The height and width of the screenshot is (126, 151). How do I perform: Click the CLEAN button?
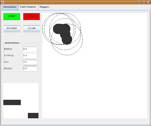(x=32, y=29)
